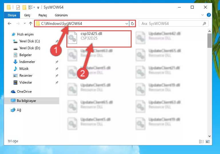Open the Görünüm ribbon tab
This screenshot has width=220, height=154.
(61, 15)
